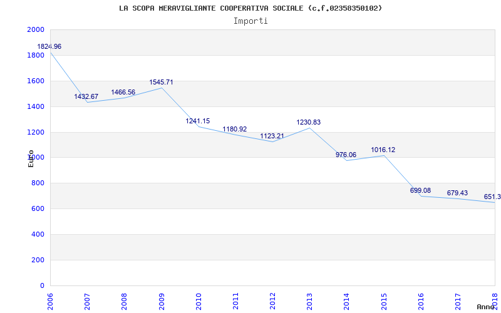Select data label 679.43

tap(457, 193)
